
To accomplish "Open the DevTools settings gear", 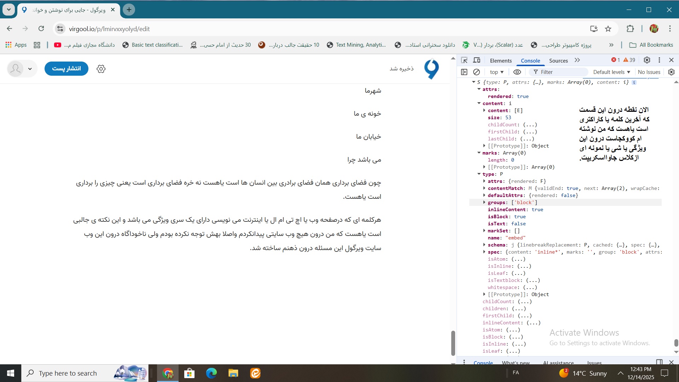I will pos(647,60).
